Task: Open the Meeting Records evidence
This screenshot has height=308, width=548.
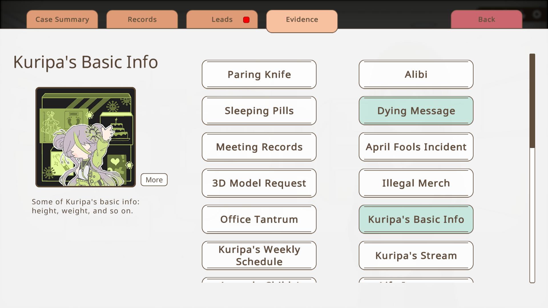Action: coord(259,147)
